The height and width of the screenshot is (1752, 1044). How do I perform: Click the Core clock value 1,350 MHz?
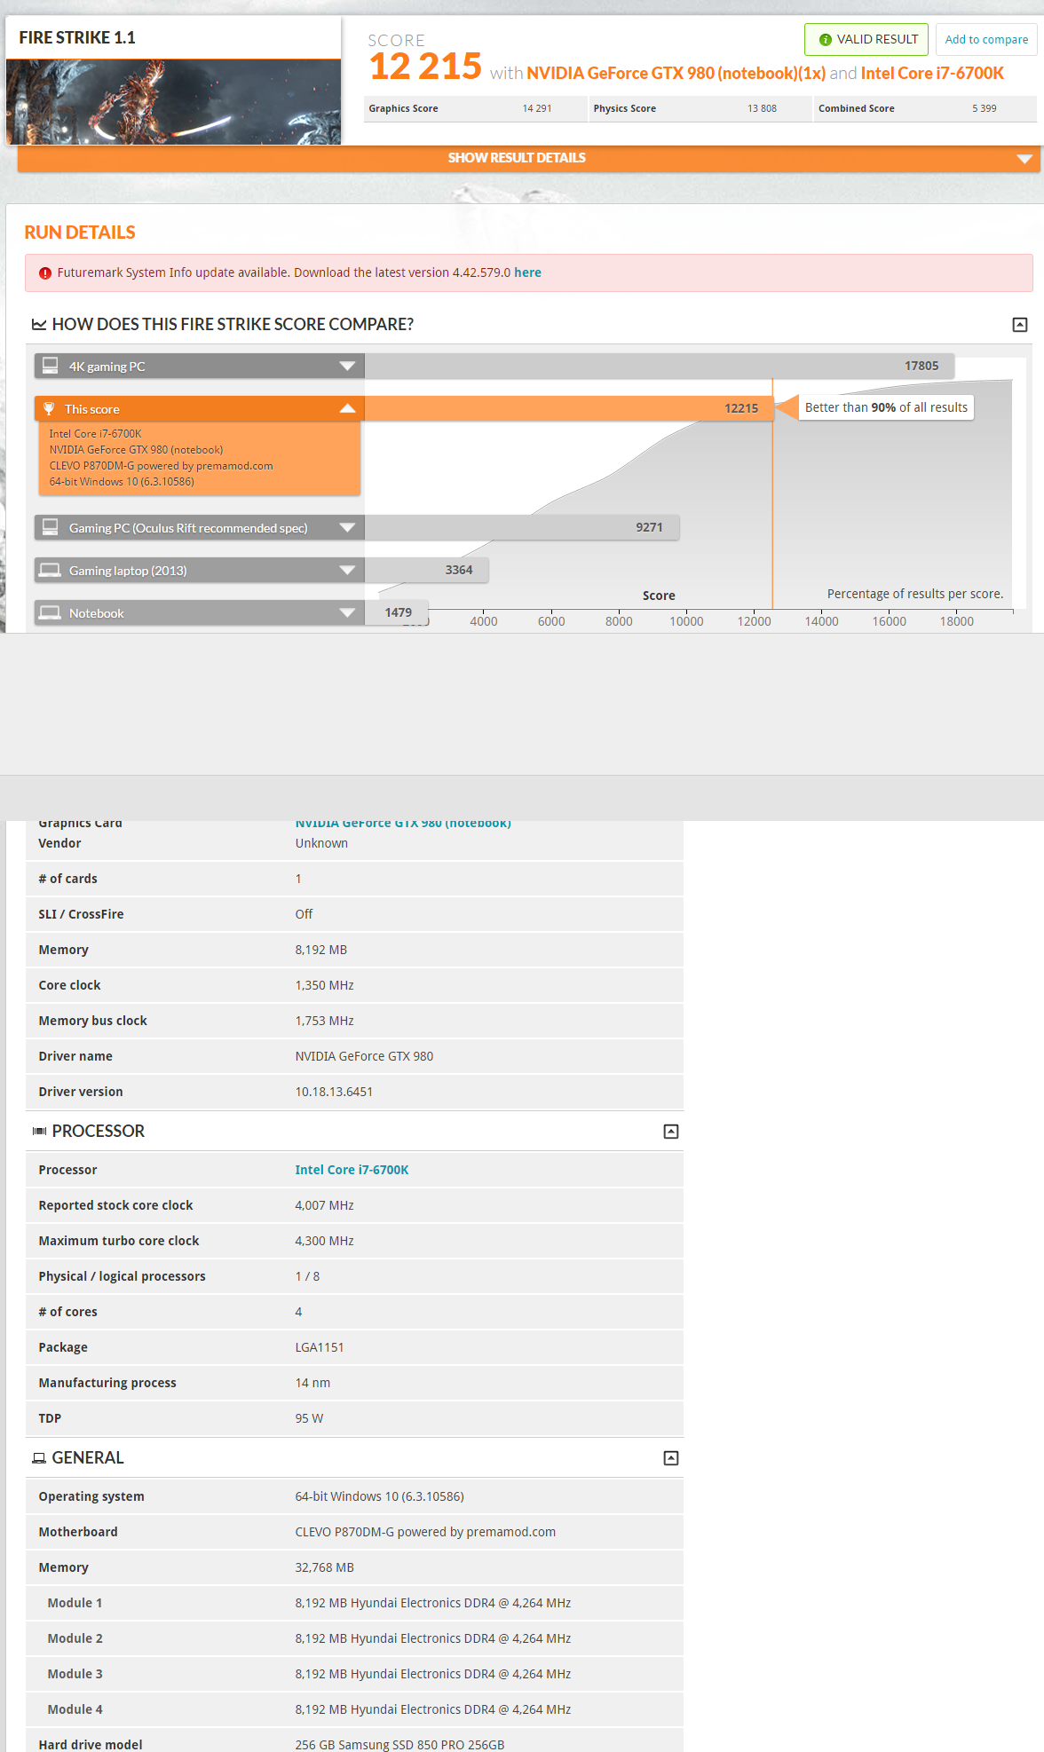324,985
